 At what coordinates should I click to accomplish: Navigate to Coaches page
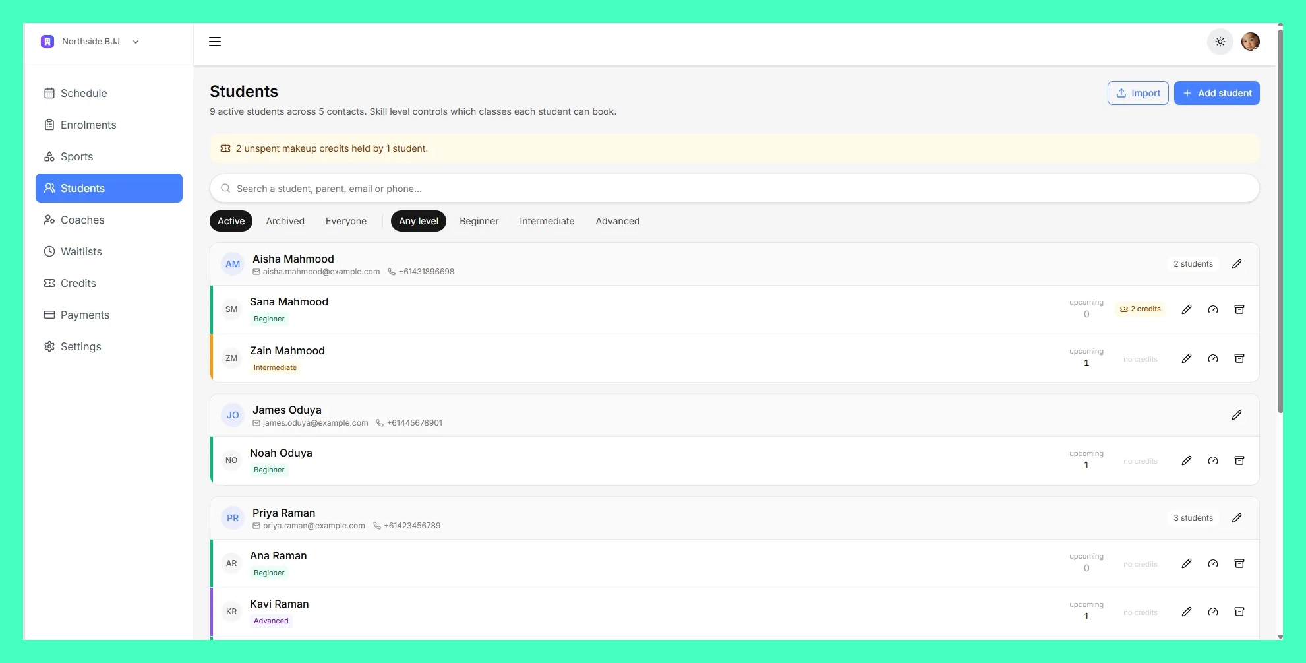(x=109, y=220)
